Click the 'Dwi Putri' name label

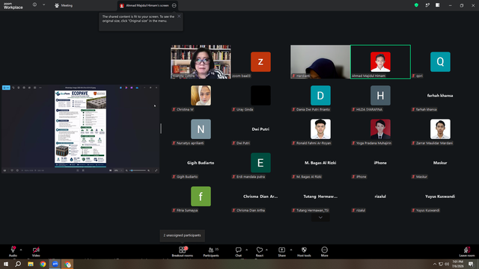241,143
